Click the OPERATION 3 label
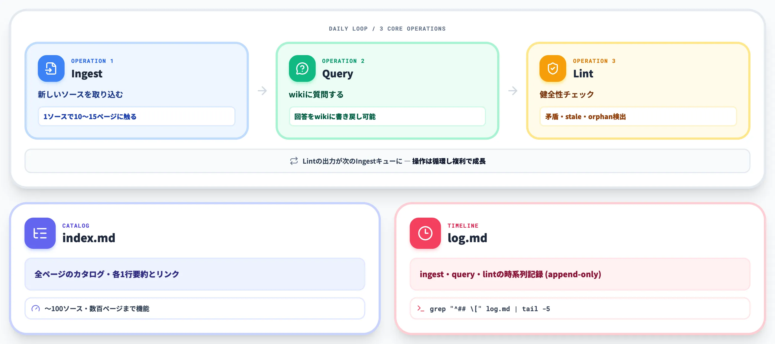This screenshot has width=775, height=344. pos(594,61)
